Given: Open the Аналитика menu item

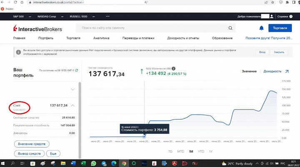Looking at the screenshot, I should click(x=101, y=38).
